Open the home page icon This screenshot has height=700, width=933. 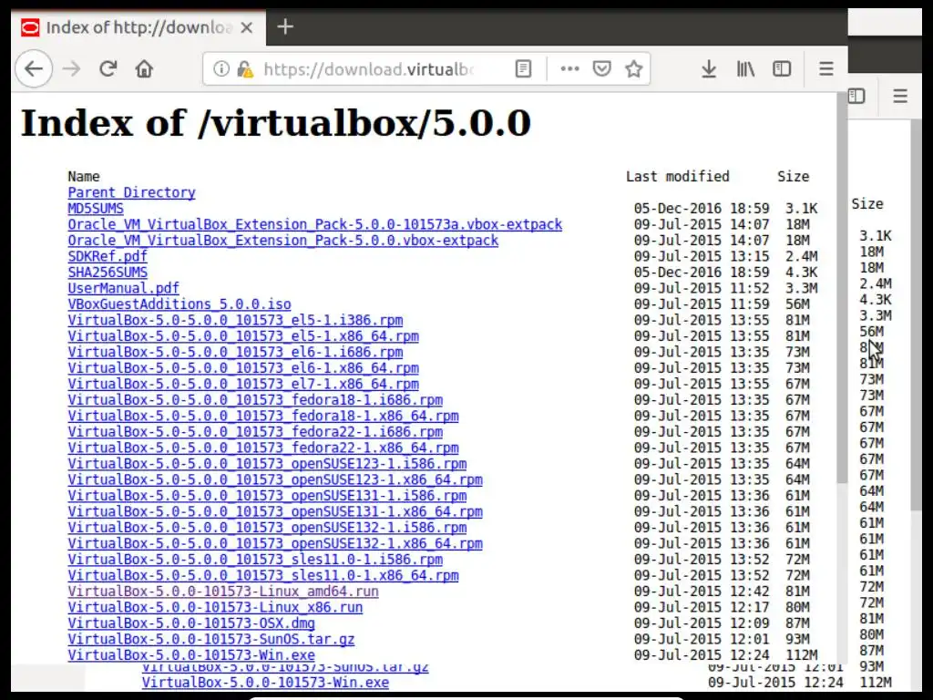144,69
